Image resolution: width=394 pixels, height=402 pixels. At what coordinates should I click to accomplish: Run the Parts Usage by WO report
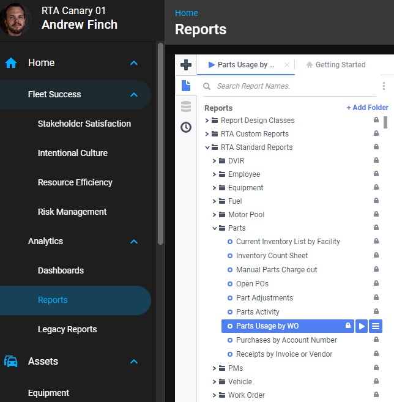(x=362, y=326)
